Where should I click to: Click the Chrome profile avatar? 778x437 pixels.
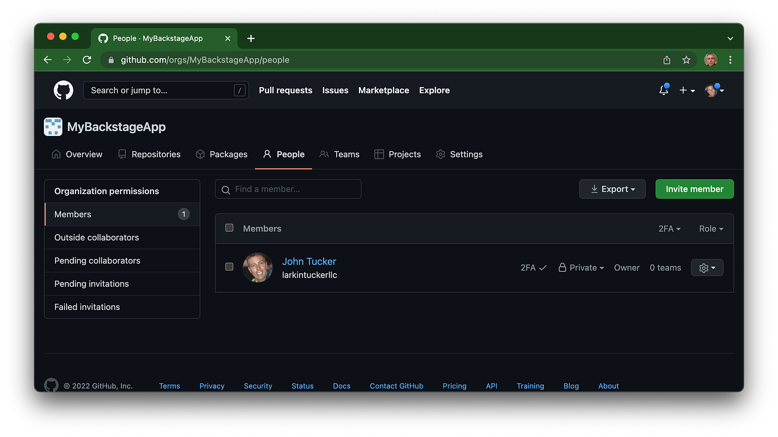[711, 60]
